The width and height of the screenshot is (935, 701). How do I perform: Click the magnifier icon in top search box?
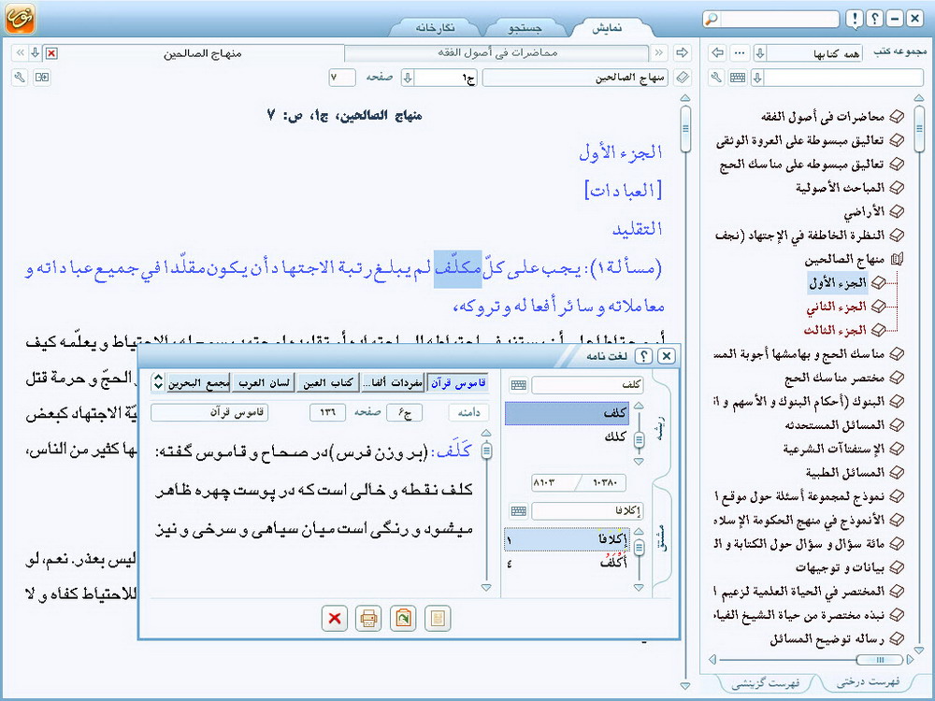tap(712, 19)
